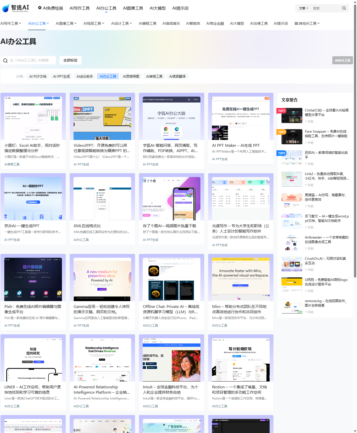Viewport: 357px width, 433px height.
Task: Open the Relationship Intelligence card thumbnail
Action: [102, 360]
